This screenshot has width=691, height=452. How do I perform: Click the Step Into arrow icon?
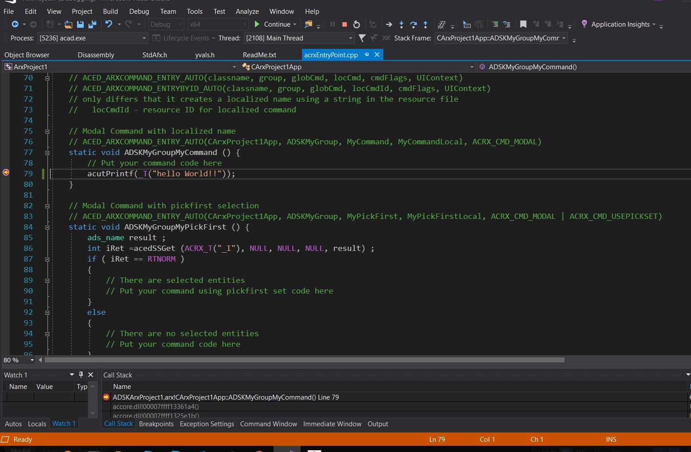pyautogui.click(x=401, y=24)
